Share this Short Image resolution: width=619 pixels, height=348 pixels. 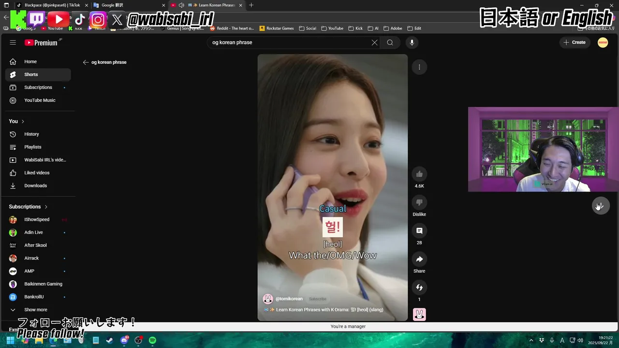click(419, 260)
